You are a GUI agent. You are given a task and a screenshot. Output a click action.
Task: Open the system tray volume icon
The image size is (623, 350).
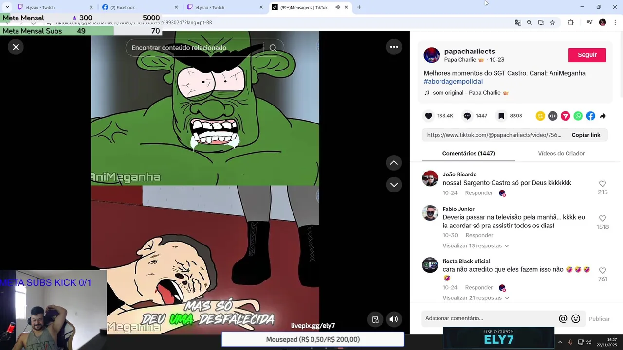tap(588, 342)
